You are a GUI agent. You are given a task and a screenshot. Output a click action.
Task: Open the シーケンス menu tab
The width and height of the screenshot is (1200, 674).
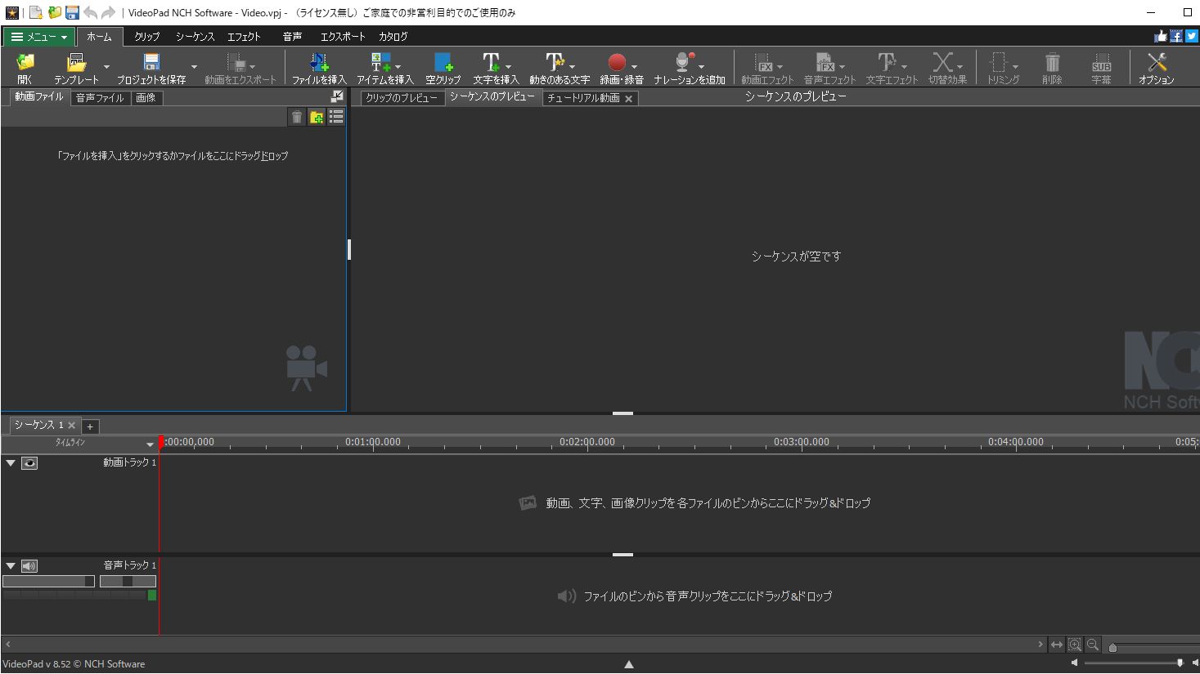(x=195, y=37)
